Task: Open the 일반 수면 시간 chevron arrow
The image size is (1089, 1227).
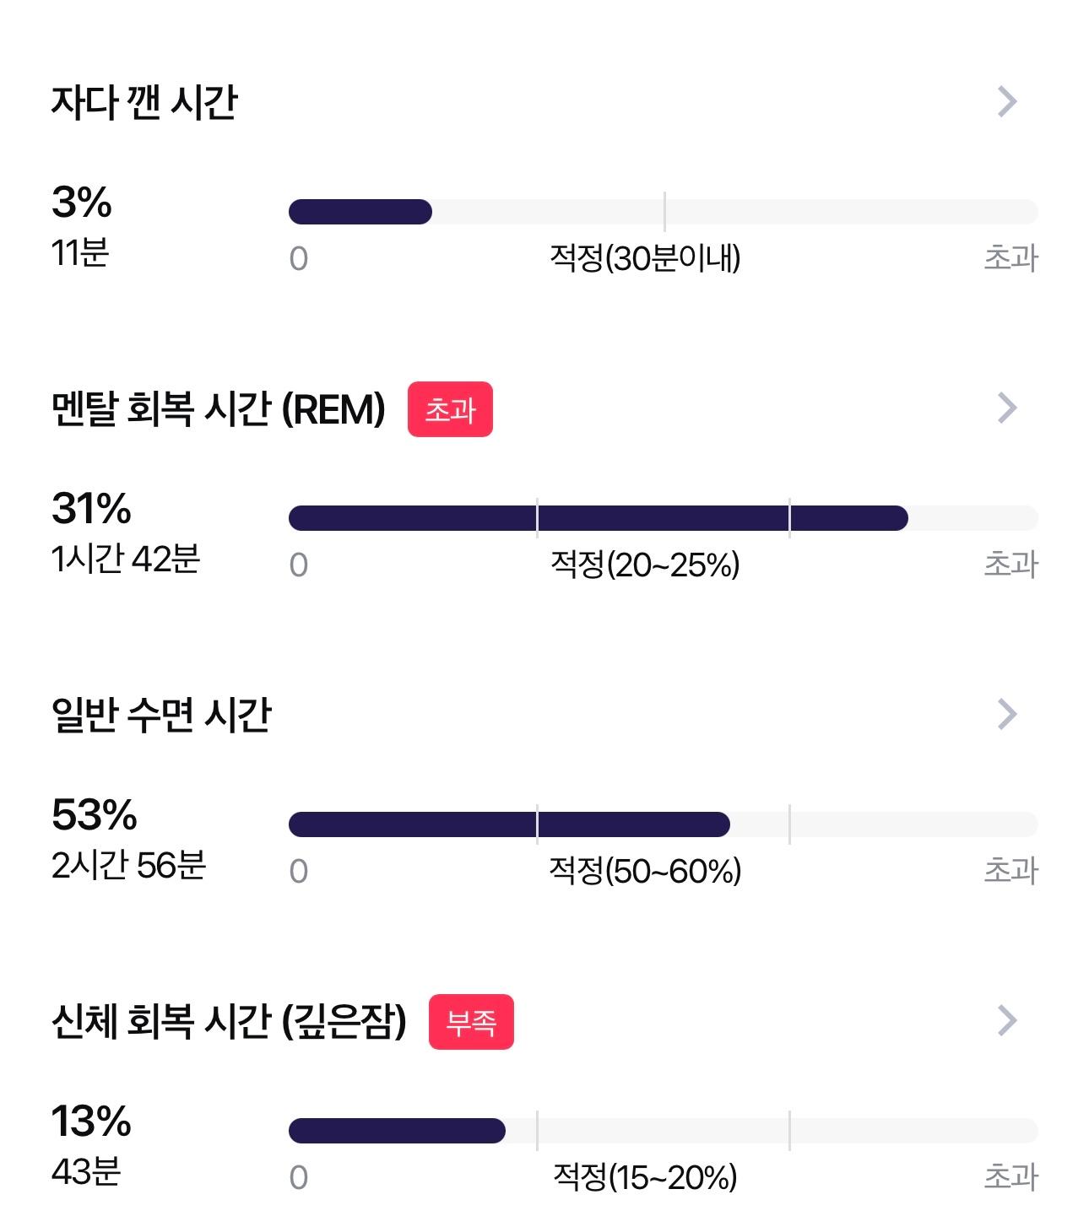Action: pos(1007,714)
